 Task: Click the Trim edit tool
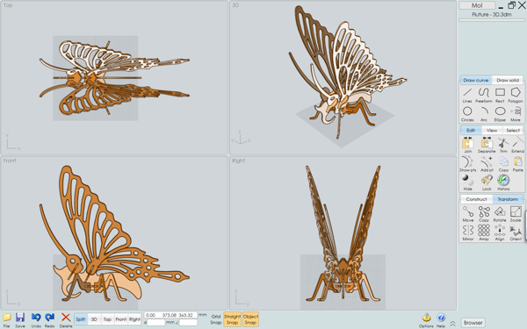tap(503, 146)
